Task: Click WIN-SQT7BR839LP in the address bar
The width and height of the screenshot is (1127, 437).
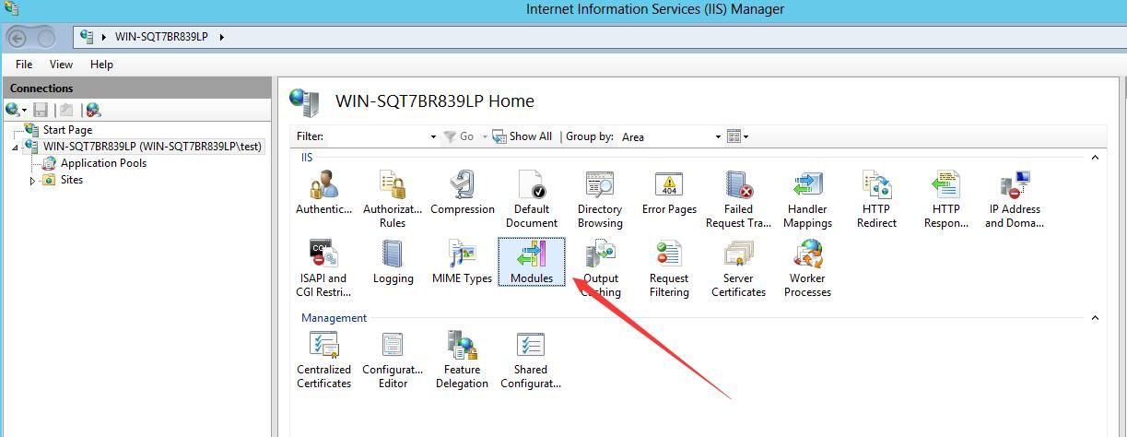Action: [161, 37]
